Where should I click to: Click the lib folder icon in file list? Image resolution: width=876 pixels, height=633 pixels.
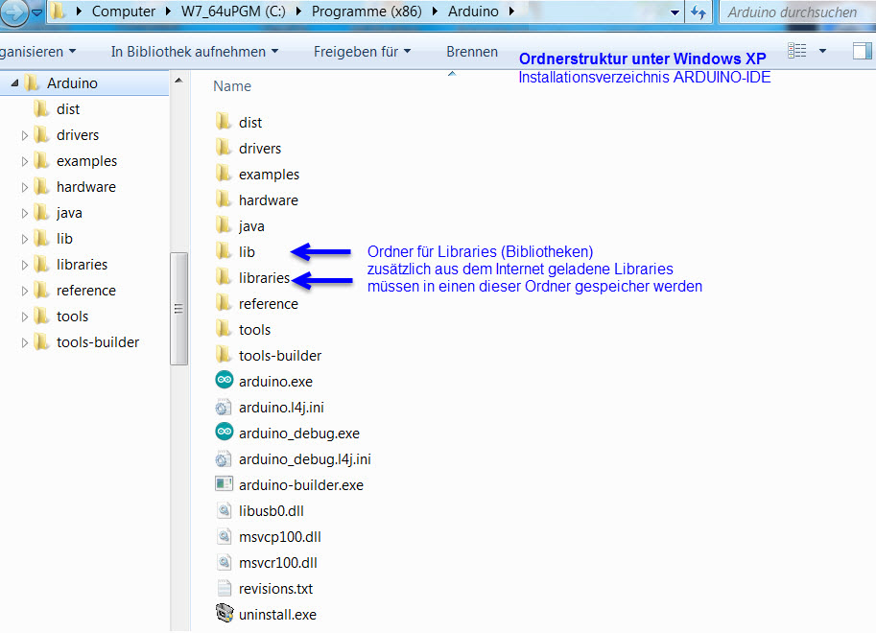(x=224, y=251)
